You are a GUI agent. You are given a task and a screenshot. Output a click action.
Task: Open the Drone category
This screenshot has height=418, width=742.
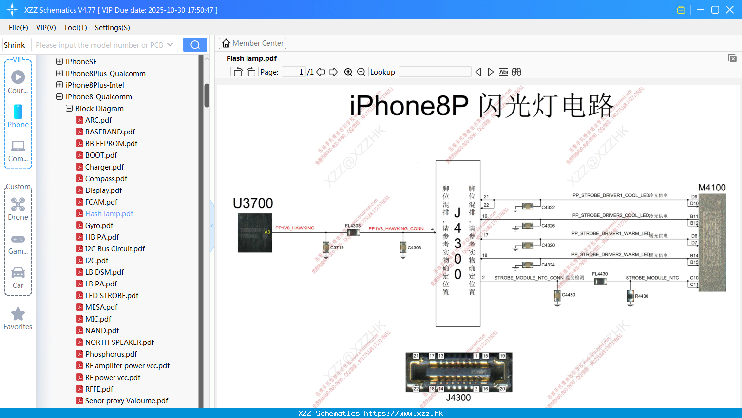(x=18, y=209)
